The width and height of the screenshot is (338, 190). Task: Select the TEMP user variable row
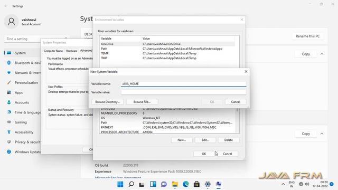[x=167, y=53]
